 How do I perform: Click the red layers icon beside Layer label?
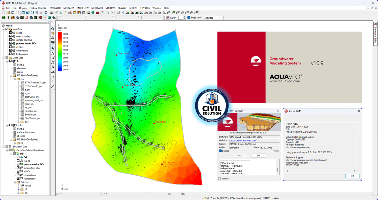click(x=167, y=18)
